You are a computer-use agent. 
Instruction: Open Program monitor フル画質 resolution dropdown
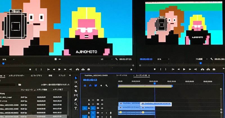[201, 59]
